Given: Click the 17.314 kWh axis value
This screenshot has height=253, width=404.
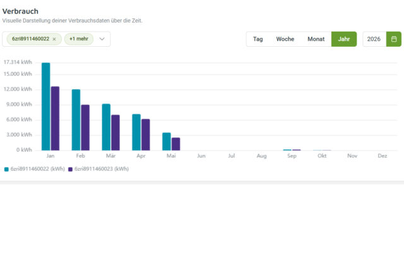Looking at the screenshot, I should [x=18, y=62].
